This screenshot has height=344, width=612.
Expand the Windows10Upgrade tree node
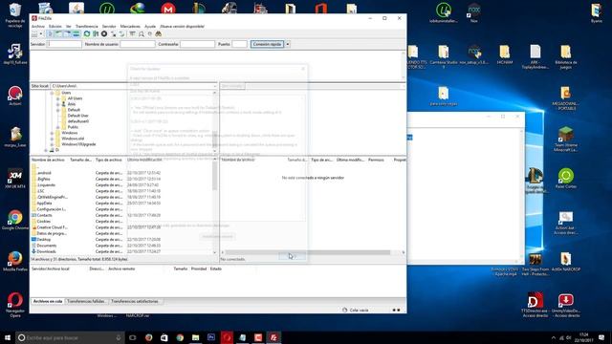(52, 144)
